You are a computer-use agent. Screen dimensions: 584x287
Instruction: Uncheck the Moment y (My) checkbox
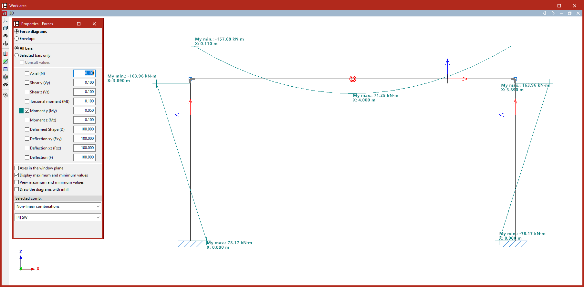coord(27,111)
